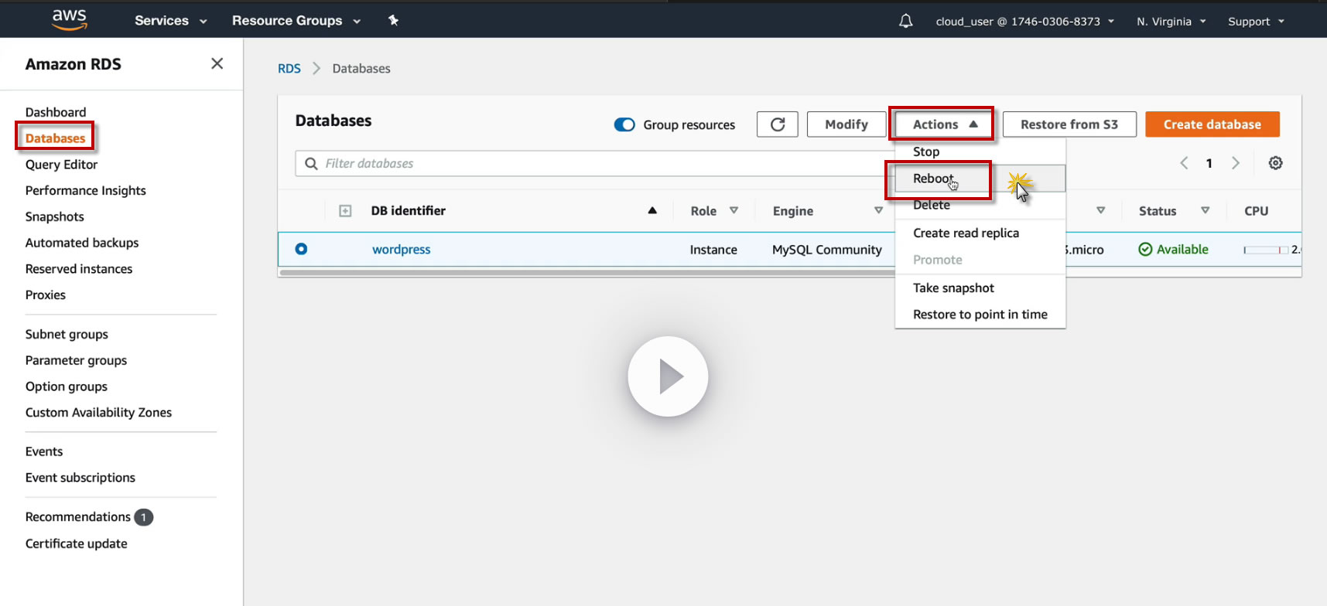
Task: Refresh the databases list
Action: (x=778, y=124)
